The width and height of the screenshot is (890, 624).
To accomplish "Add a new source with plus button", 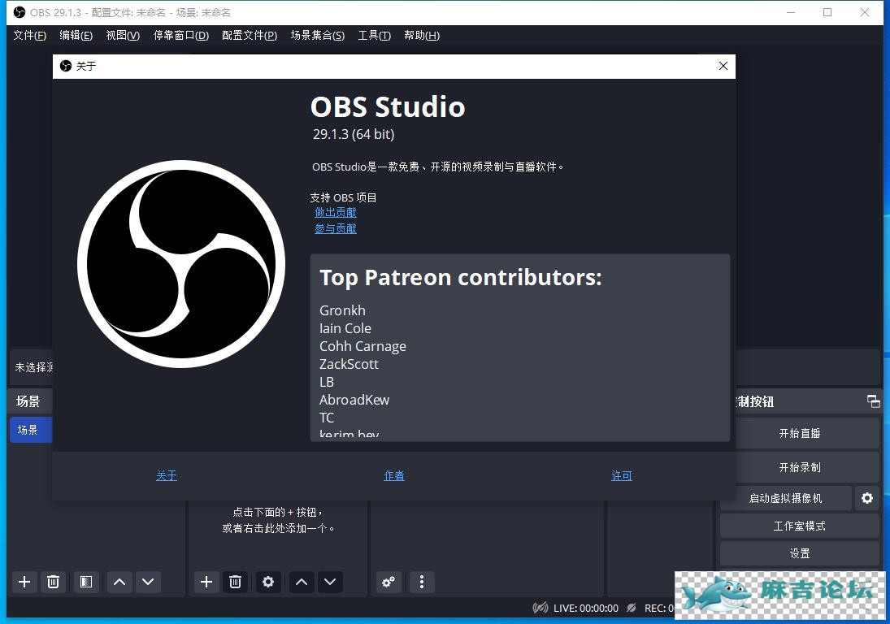I will coord(206,582).
